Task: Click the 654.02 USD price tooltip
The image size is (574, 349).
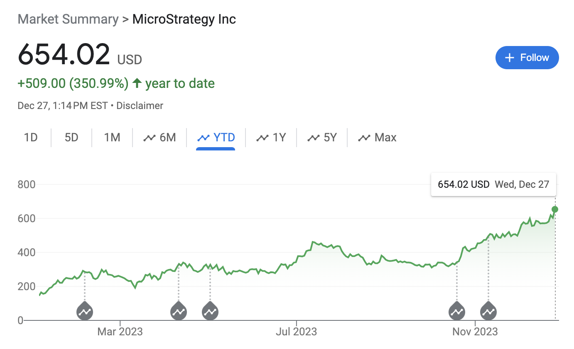Action: pos(493,184)
